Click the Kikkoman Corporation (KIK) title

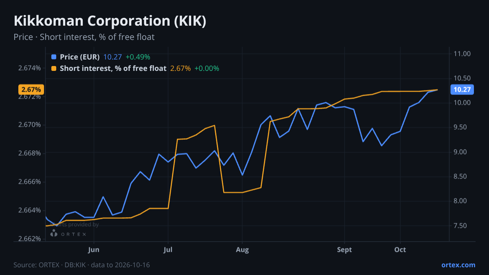click(110, 21)
